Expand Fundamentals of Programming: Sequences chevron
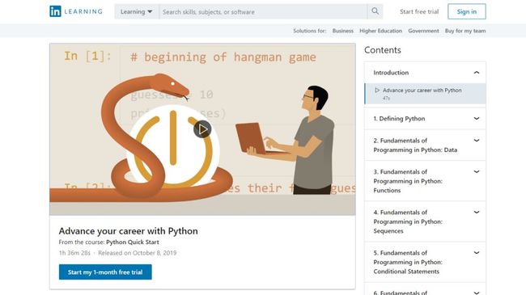This screenshot has width=526, height=295. [477, 213]
